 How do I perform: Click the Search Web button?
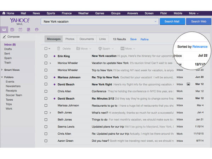(x=199, y=21)
